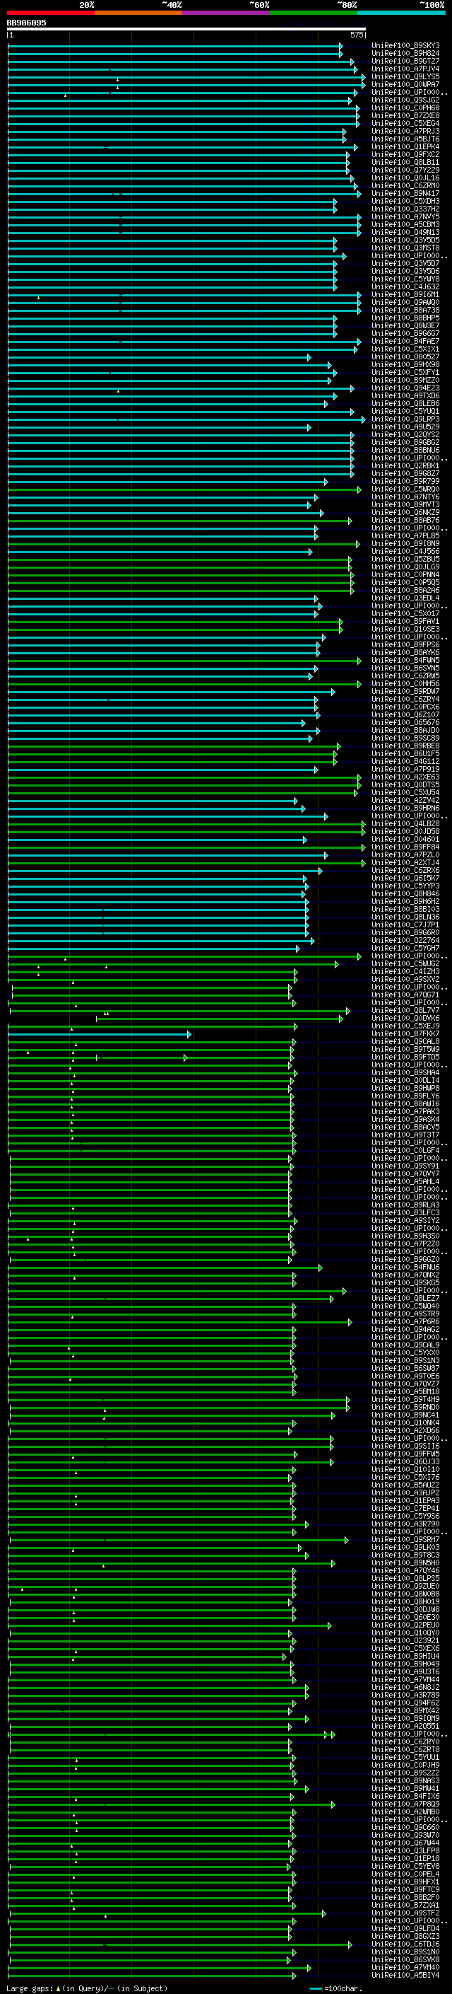Select hit UniRef100_B4FNU6
Viewport: 452px width, 1994px height.
405,1267
